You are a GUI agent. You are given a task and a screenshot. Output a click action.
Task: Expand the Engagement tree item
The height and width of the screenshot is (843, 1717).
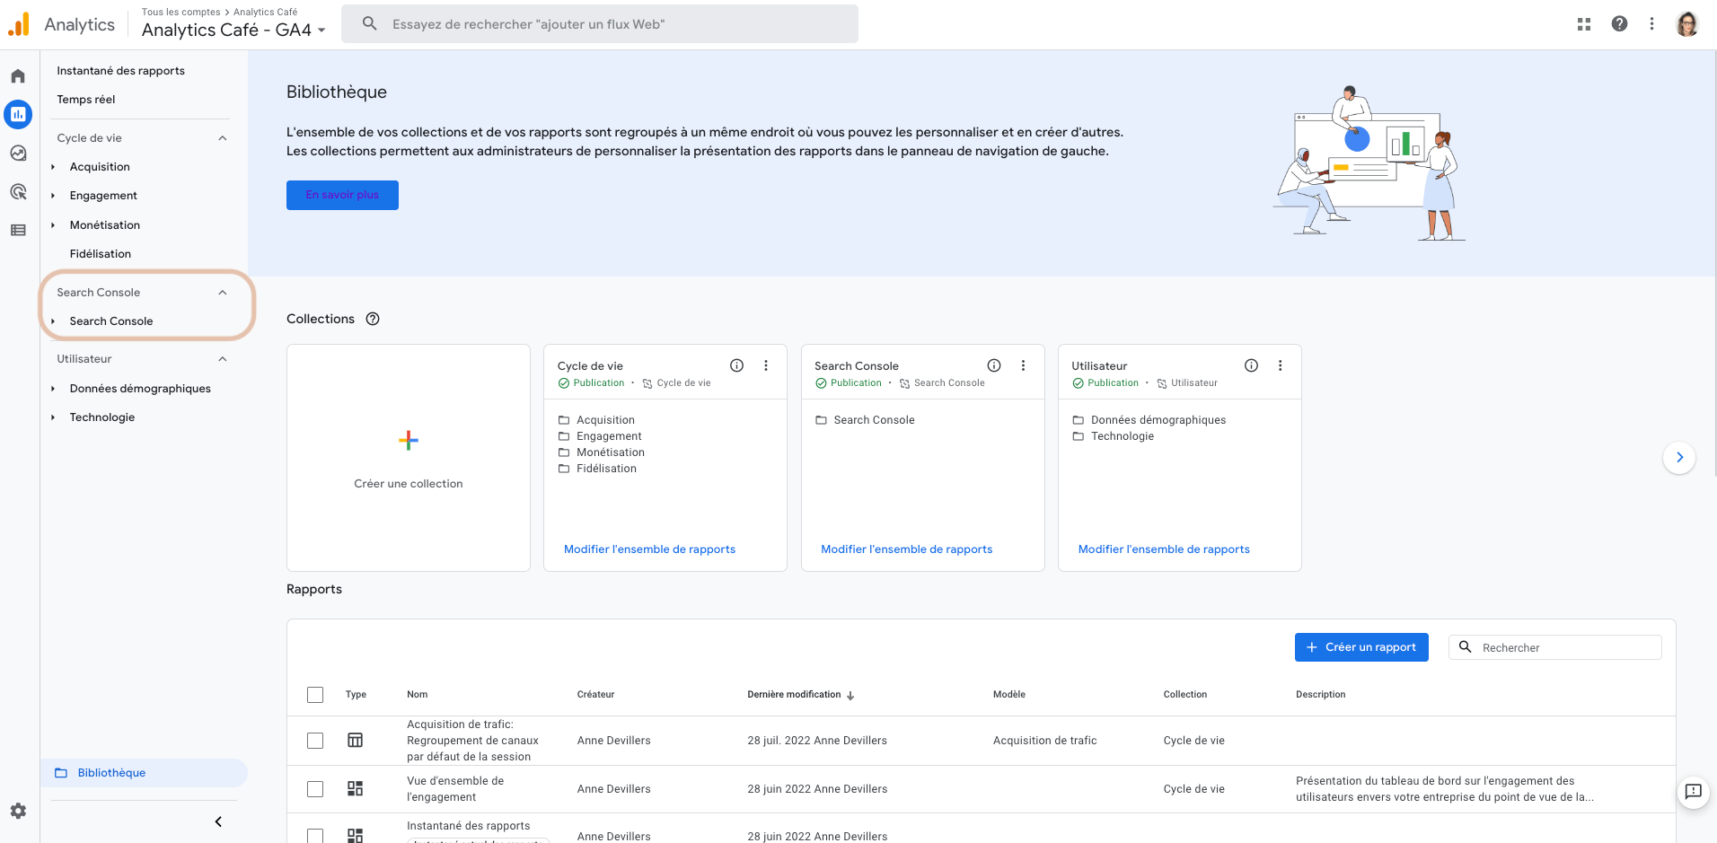[53, 196]
